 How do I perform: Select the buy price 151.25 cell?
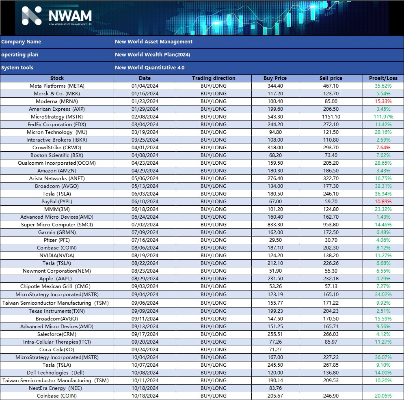pyautogui.click(x=275, y=327)
